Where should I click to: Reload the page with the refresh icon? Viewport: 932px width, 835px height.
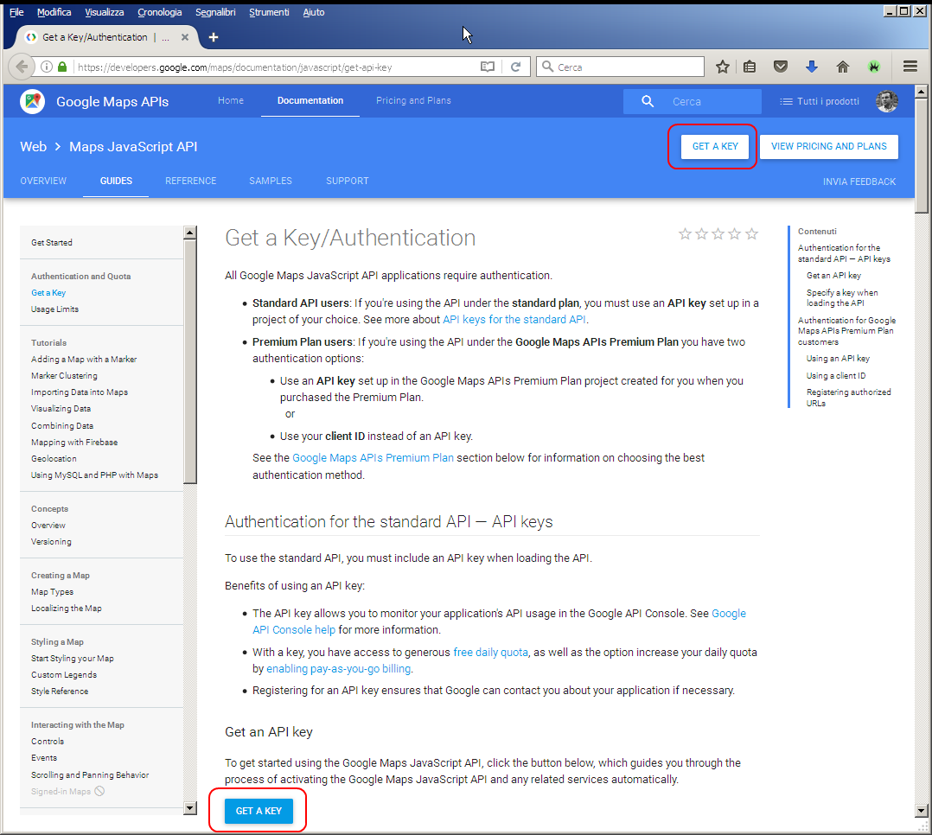point(516,67)
